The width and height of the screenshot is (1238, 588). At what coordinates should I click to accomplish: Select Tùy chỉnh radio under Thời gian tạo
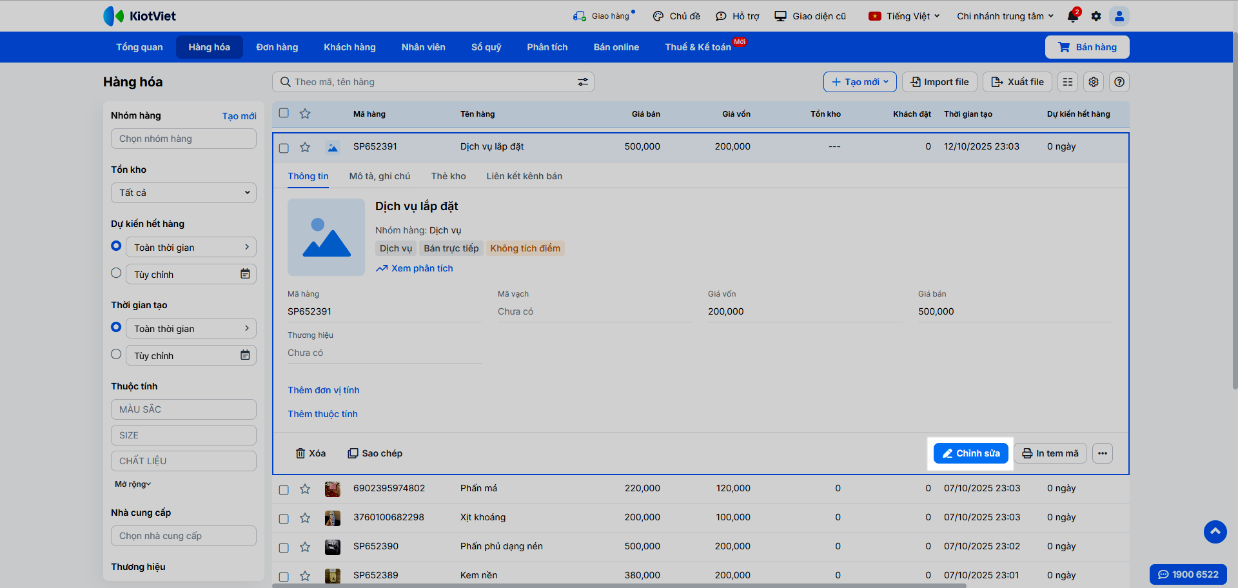point(116,354)
